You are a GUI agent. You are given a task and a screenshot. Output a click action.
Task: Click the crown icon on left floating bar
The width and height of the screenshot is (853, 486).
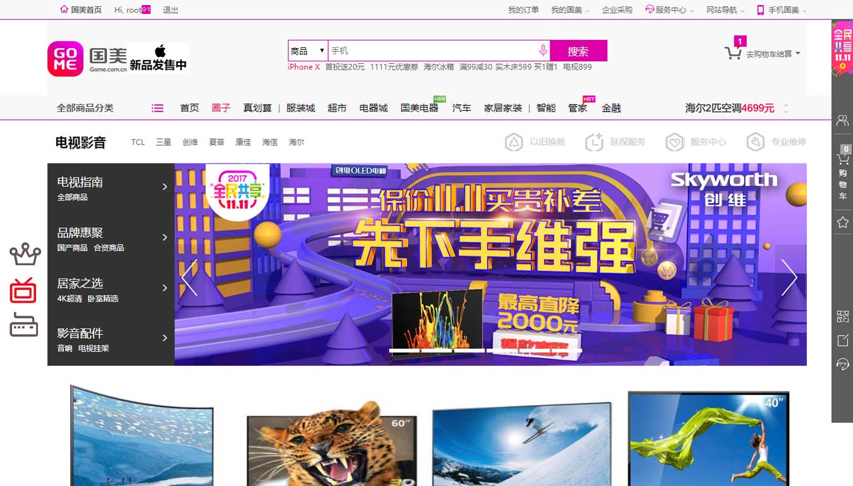(x=25, y=253)
